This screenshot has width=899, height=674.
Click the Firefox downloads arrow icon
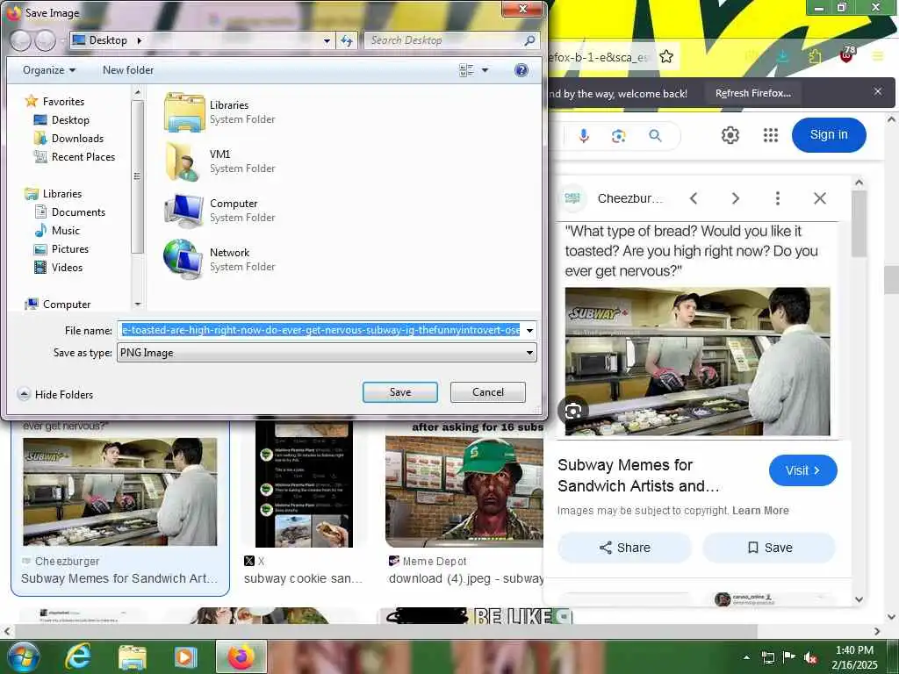(782, 56)
